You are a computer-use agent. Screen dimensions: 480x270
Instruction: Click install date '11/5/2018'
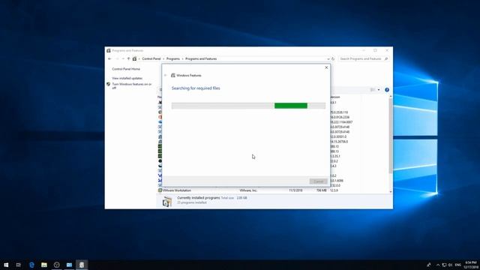(x=295, y=190)
